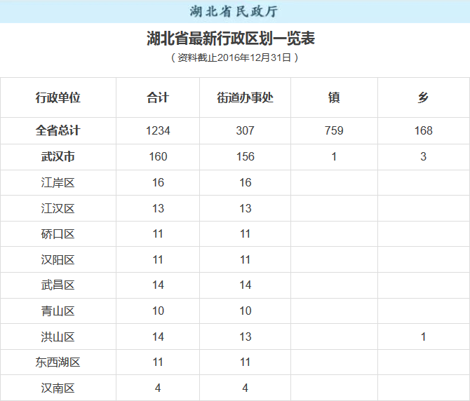470x401 pixels.
Task: Select the 青山区 row label
Action: (58, 311)
